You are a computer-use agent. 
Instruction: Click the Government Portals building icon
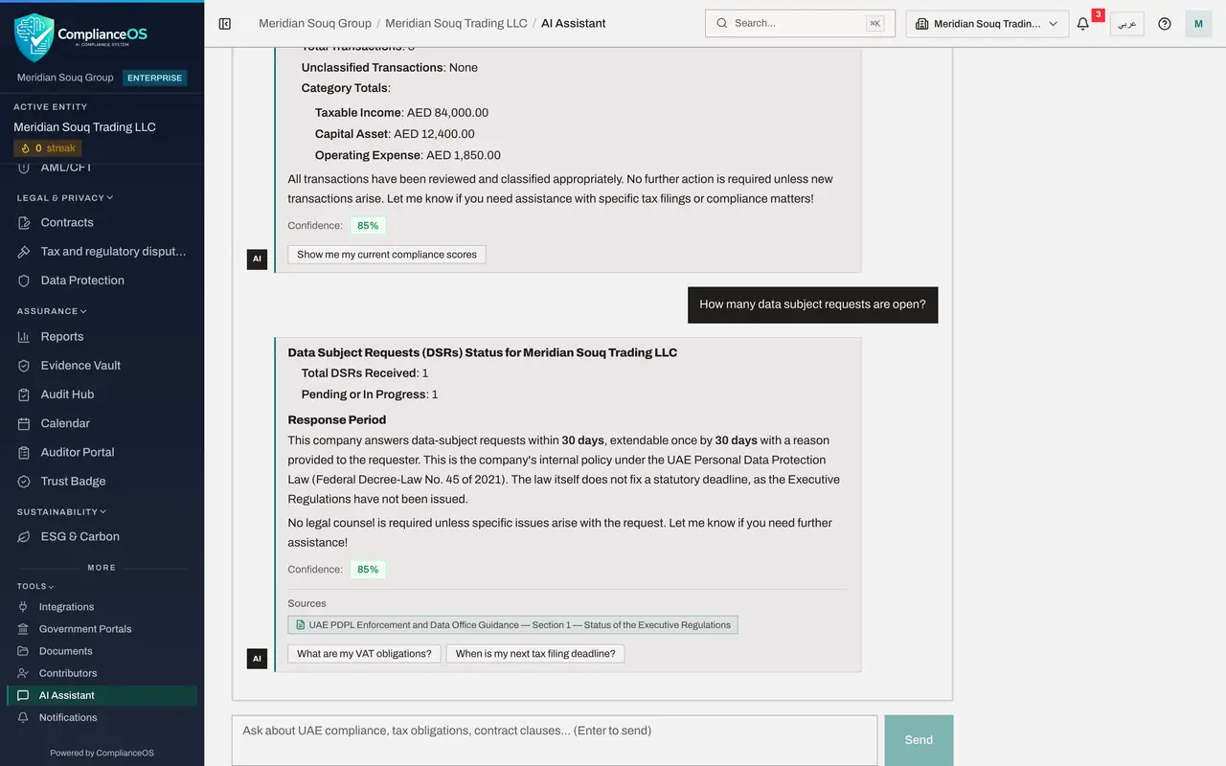point(23,629)
